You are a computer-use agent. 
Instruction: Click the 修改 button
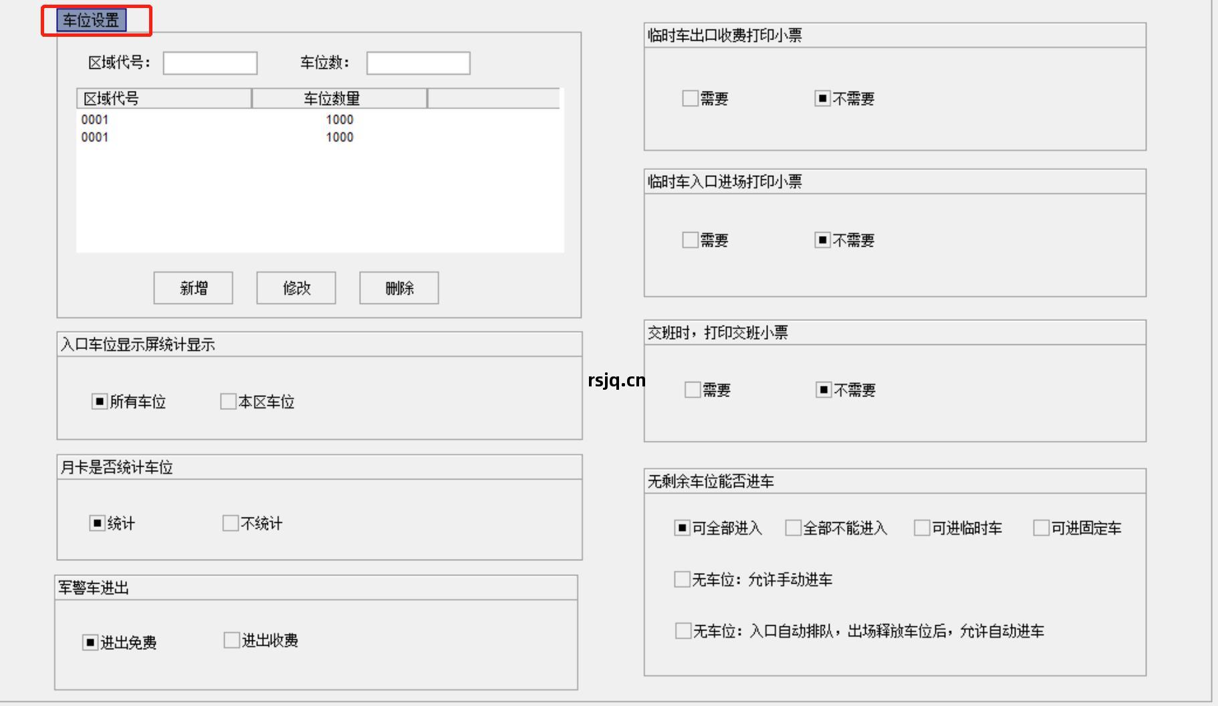[x=295, y=287]
